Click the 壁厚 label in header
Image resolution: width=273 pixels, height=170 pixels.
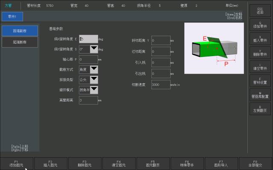tap(184, 6)
